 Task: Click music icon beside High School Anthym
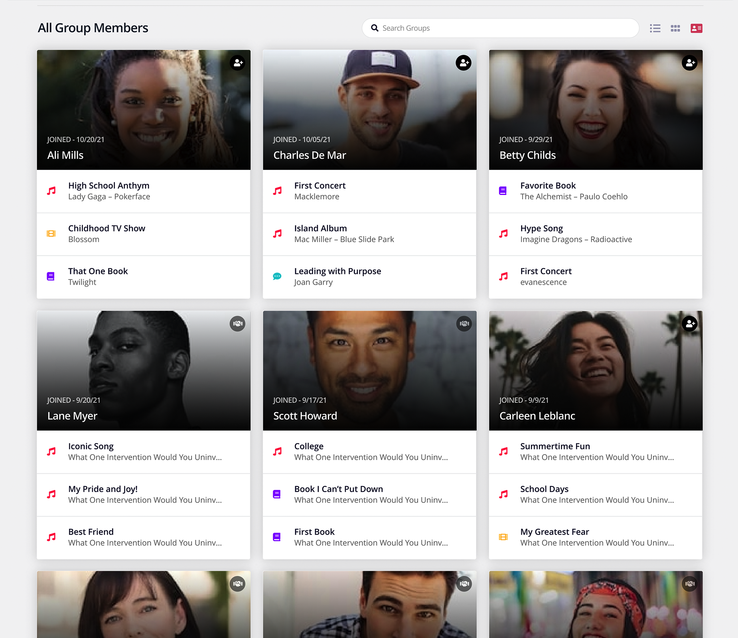tap(51, 191)
